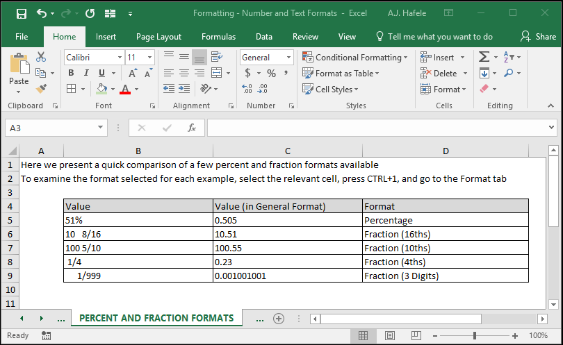This screenshot has height=345, width=563.
Task: Toggle Center horizontal alignment
Action: click(x=184, y=73)
